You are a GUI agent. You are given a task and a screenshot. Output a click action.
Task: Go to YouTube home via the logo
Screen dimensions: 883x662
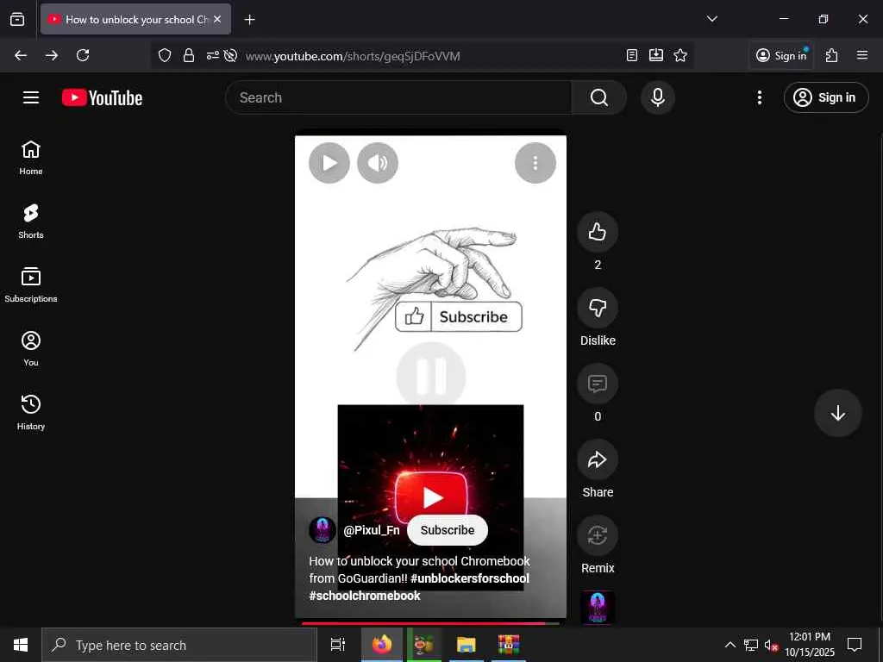click(x=102, y=98)
